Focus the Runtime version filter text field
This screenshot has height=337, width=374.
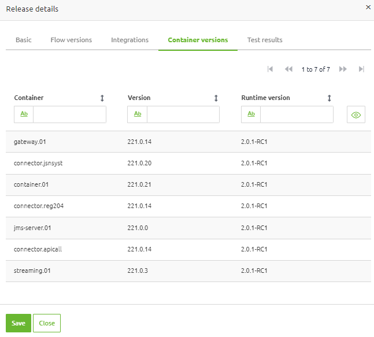[x=297, y=114]
